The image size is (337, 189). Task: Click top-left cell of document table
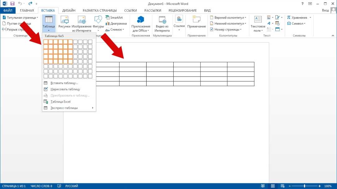click(x=107, y=64)
